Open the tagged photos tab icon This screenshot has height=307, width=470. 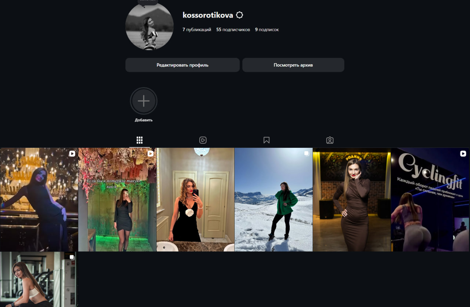click(330, 140)
